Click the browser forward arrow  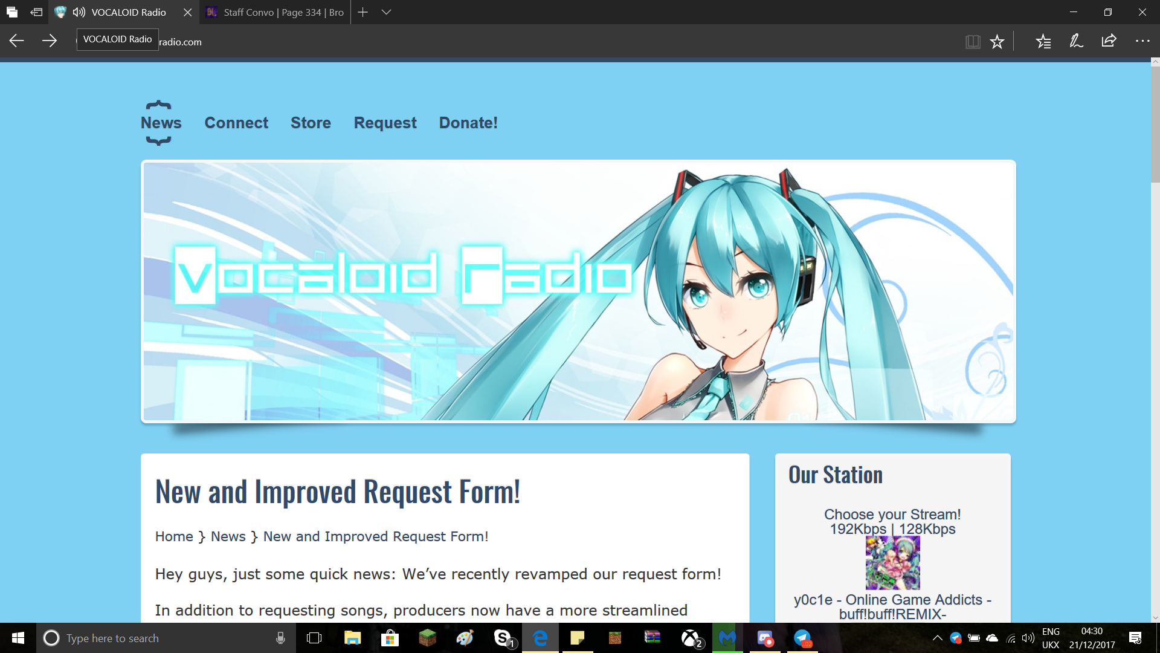point(50,41)
